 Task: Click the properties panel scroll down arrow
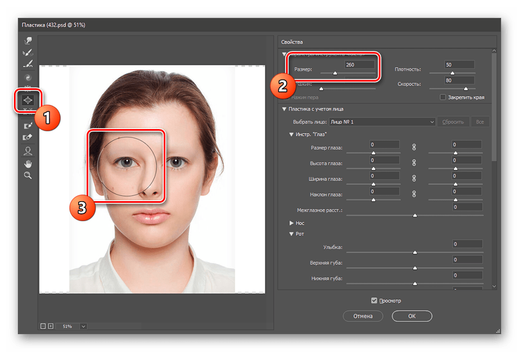tap(494, 286)
